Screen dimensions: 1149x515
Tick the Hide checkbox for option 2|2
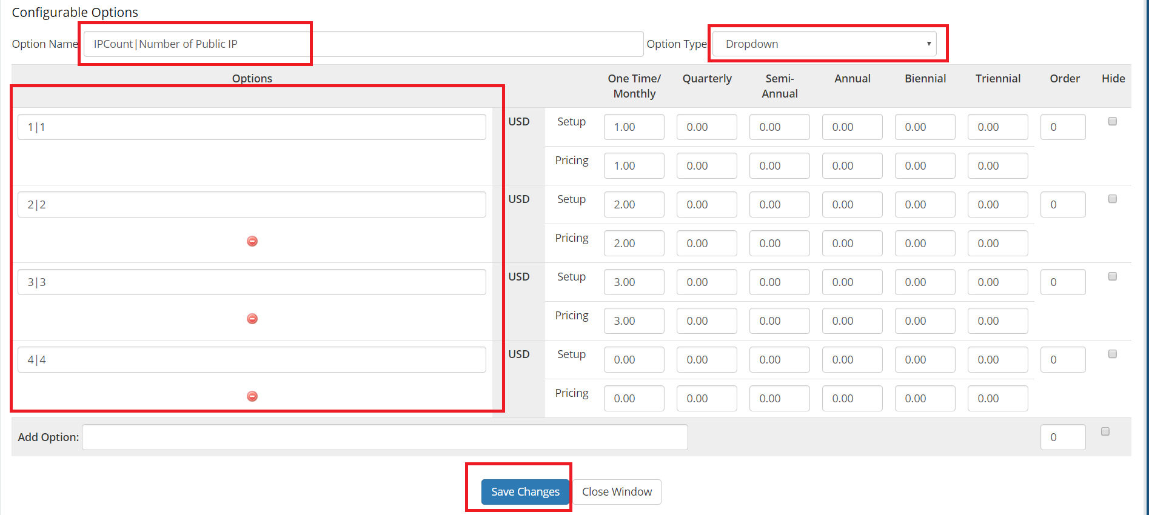click(1113, 199)
